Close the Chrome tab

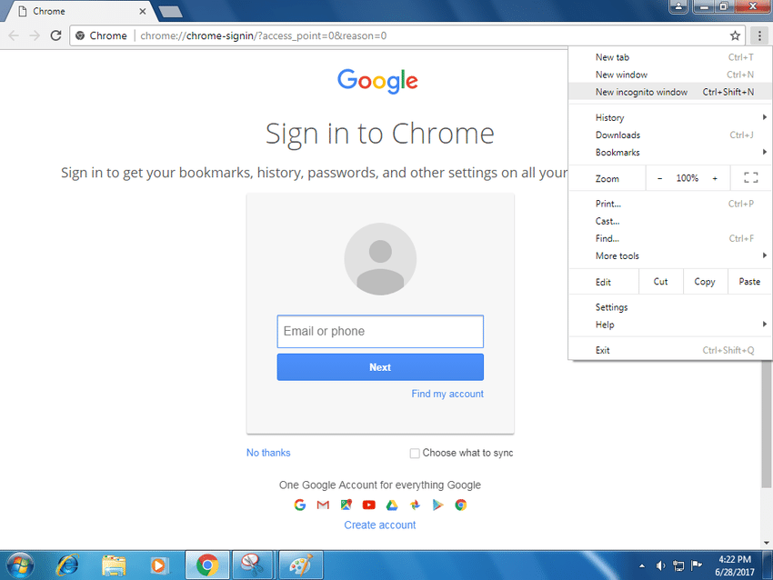coord(143,11)
